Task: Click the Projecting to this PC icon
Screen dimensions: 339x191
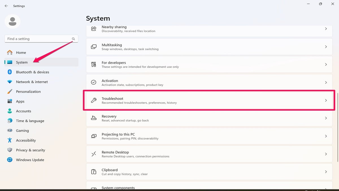Action: [x=94, y=136]
